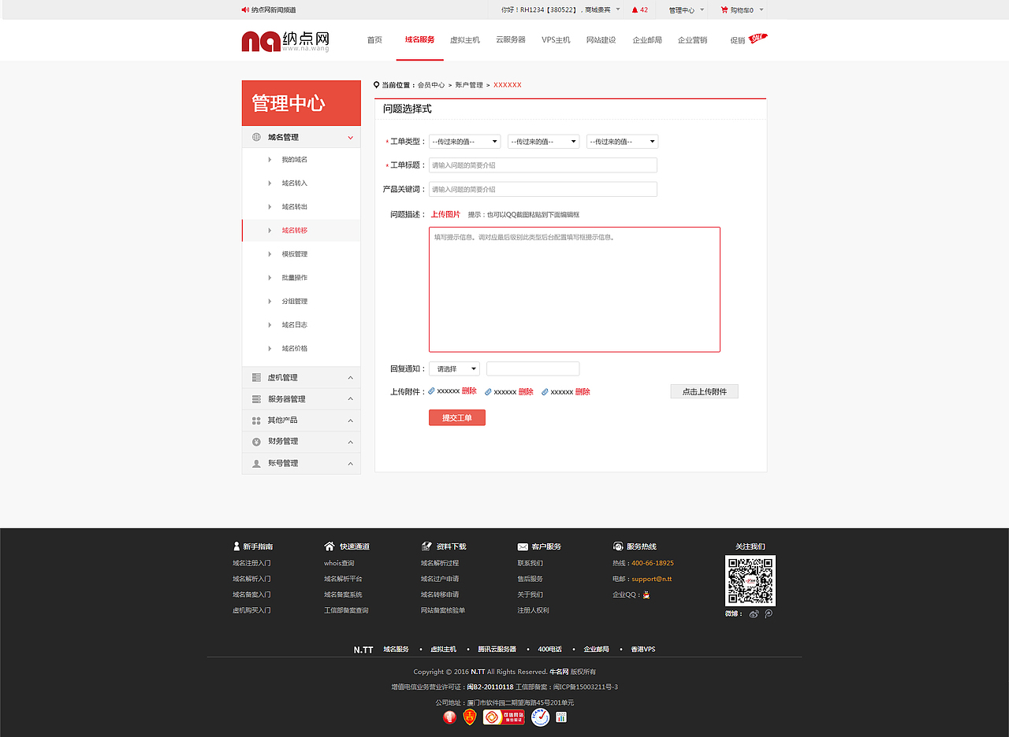This screenshot has width=1009, height=737.
Task: Open VPS主机 in navigation
Action: click(556, 40)
